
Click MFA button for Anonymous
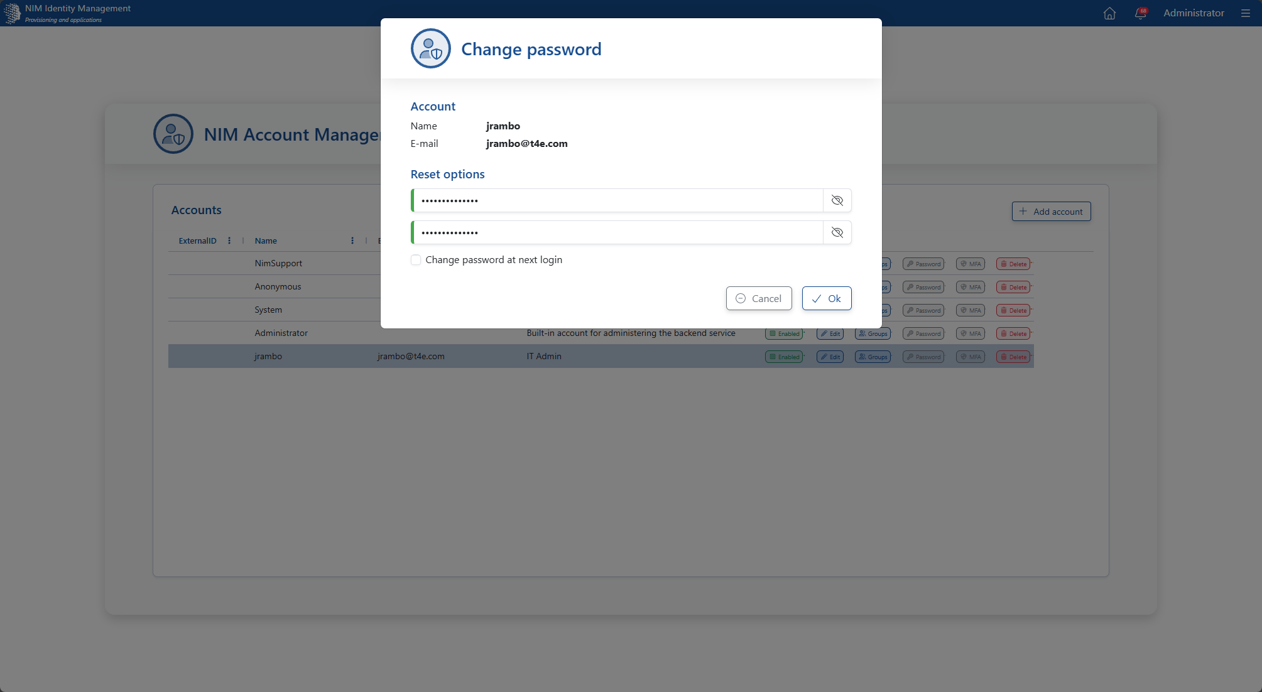[x=971, y=287]
